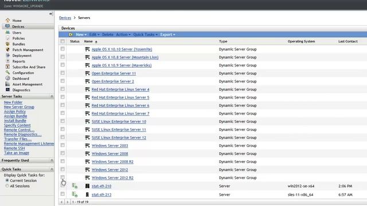The image size is (367, 206).
Task: Click the Remote SSH task link
Action: point(14,148)
